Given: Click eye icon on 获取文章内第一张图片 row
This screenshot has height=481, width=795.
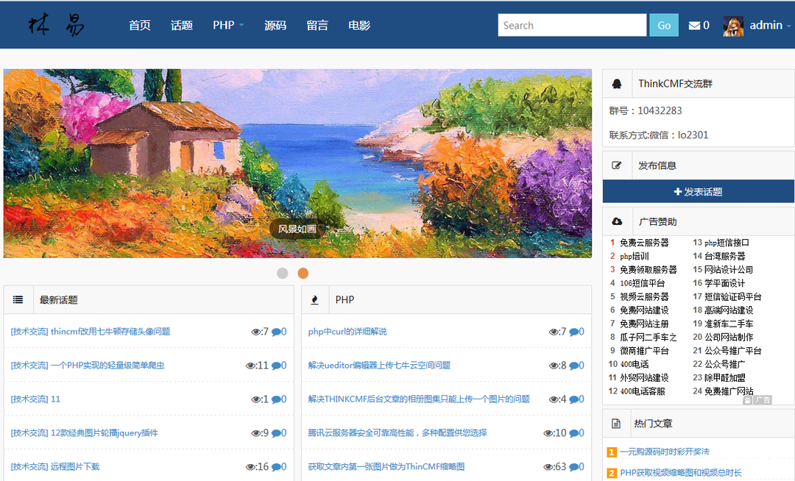Looking at the screenshot, I should coord(548,467).
